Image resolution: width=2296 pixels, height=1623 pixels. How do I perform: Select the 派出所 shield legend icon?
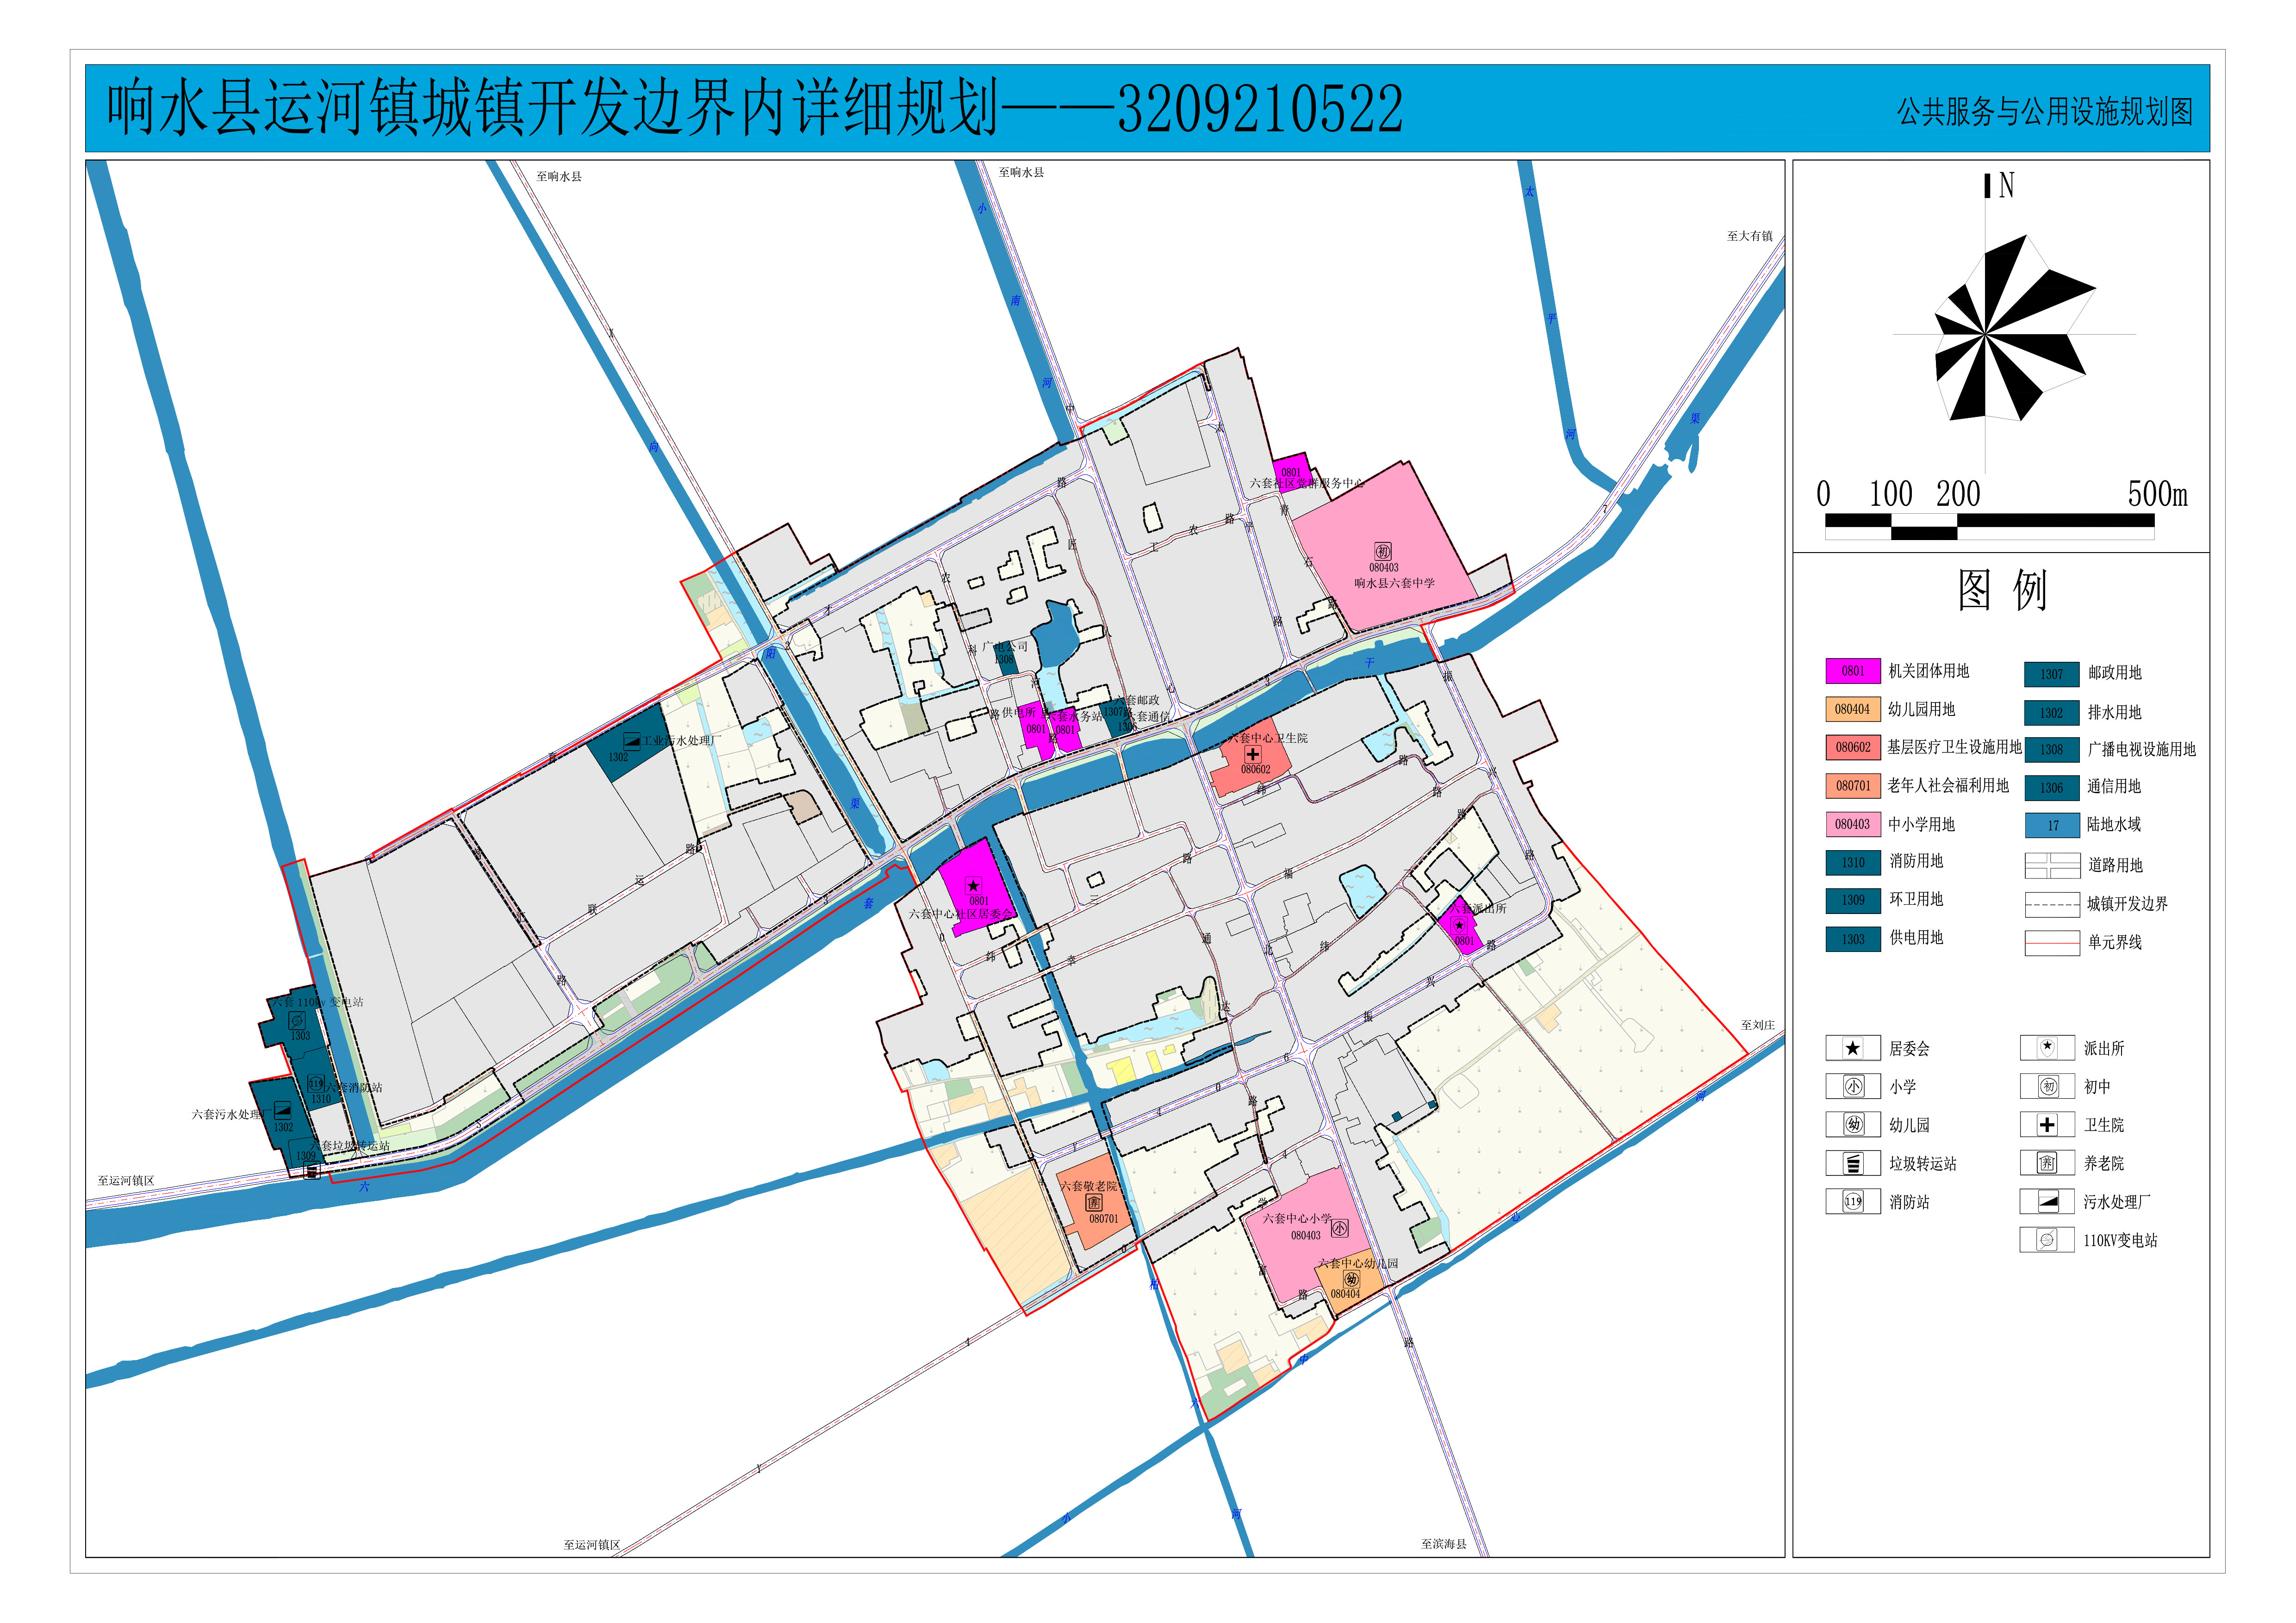pyautogui.click(x=2046, y=1048)
